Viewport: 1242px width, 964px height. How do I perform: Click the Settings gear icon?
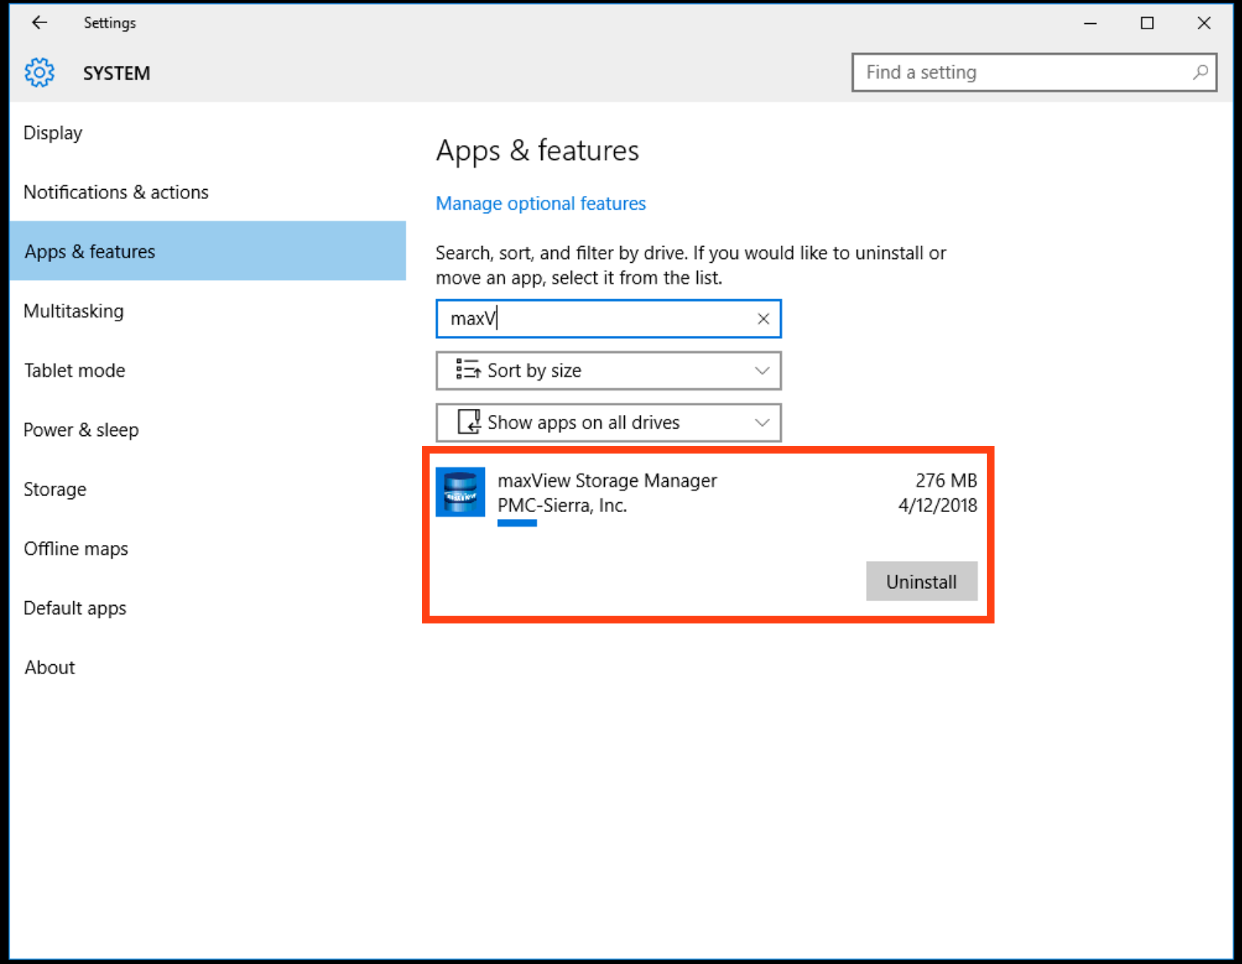(39, 73)
